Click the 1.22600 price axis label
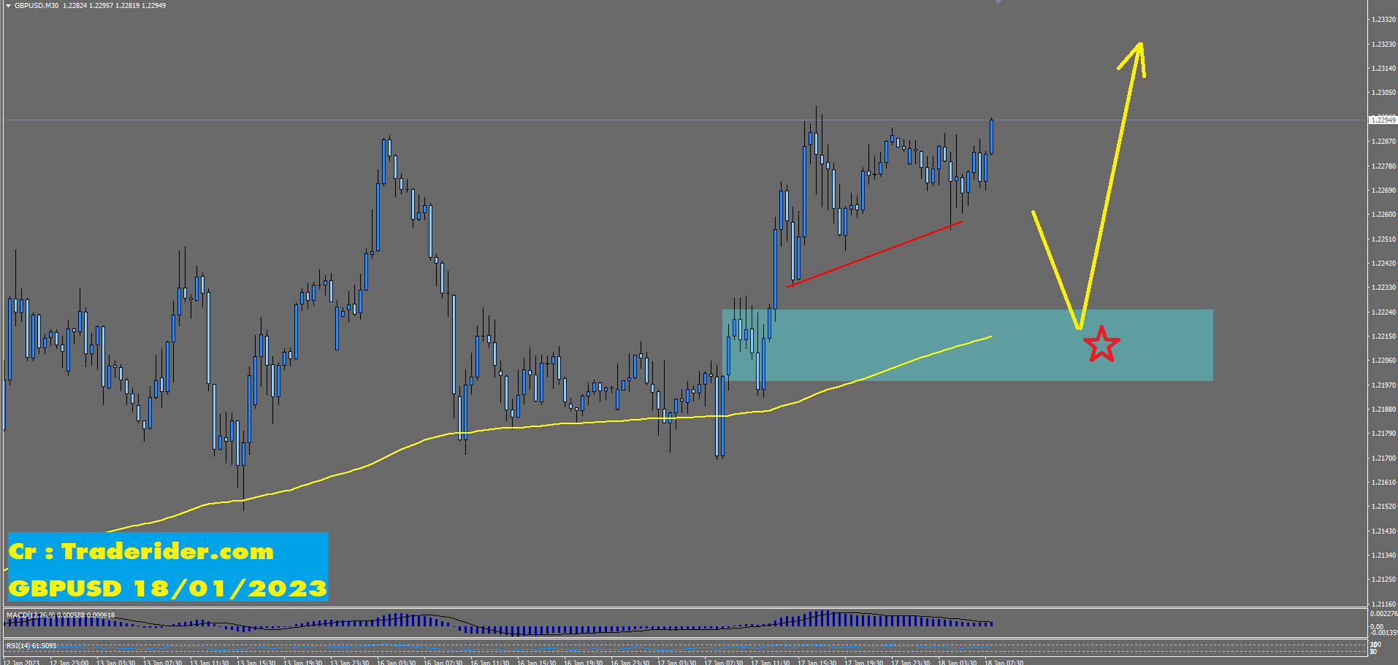The image size is (1398, 665). tap(1383, 215)
